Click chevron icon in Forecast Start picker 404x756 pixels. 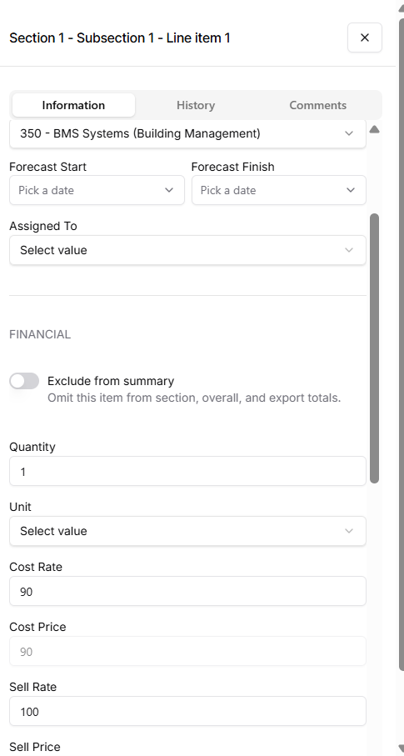(169, 190)
